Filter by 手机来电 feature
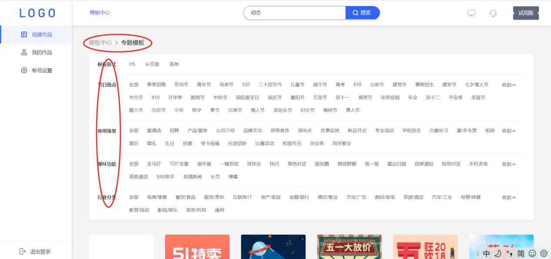Viewport: 551px width, 259px height. pyautogui.click(x=478, y=164)
